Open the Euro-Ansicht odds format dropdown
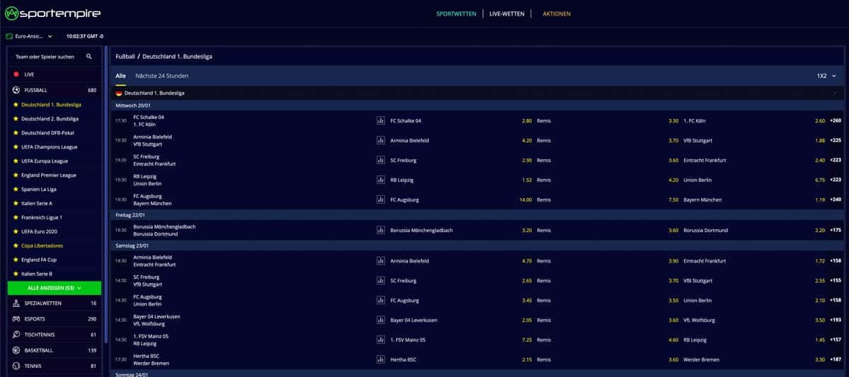 tap(29, 36)
